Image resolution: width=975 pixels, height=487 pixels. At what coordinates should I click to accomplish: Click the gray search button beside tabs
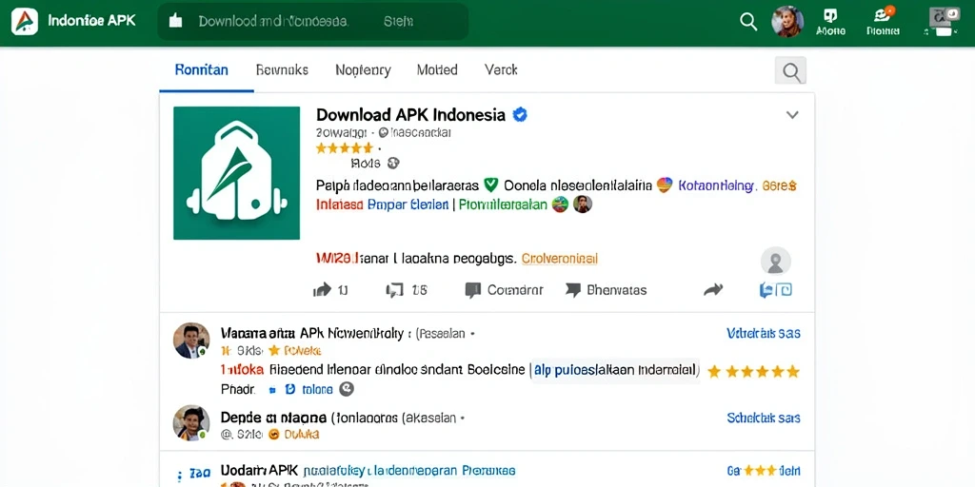tap(790, 70)
